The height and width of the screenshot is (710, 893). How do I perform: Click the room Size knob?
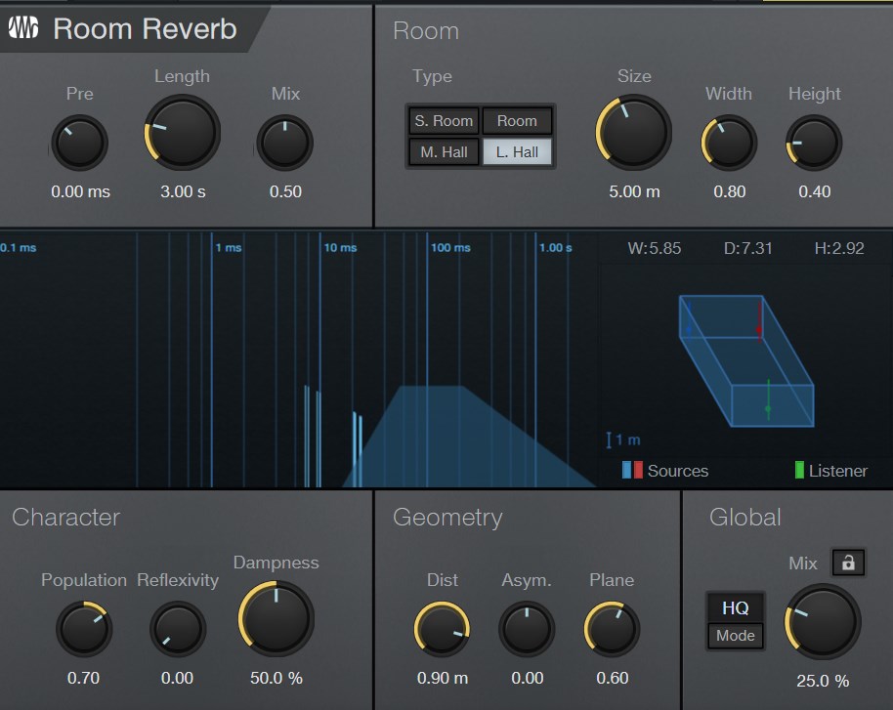coord(634,133)
